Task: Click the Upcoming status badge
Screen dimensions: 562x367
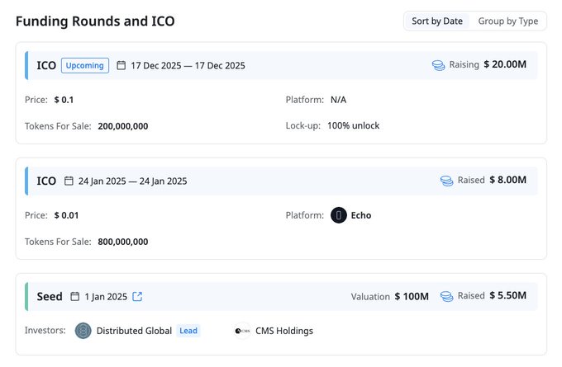Action: tap(85, 65)
